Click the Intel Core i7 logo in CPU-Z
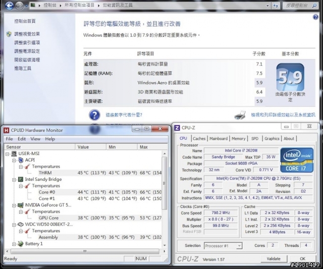The height and width of the screenshot is (269, 323). (x=297, y=160)
